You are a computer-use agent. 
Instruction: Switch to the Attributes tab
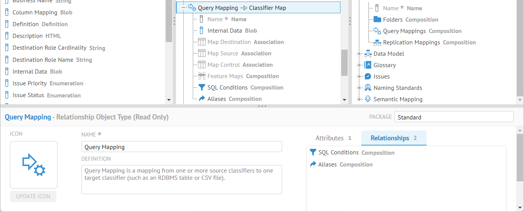click(x=333, y=138)
